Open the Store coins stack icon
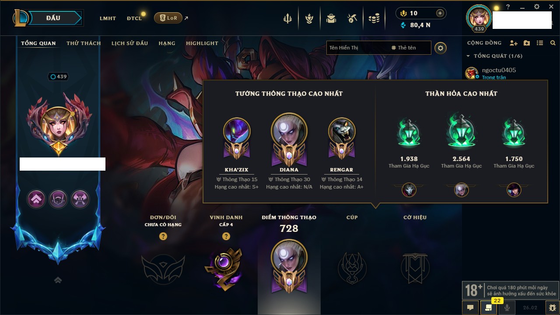The image size is (560, 315). 374,18
